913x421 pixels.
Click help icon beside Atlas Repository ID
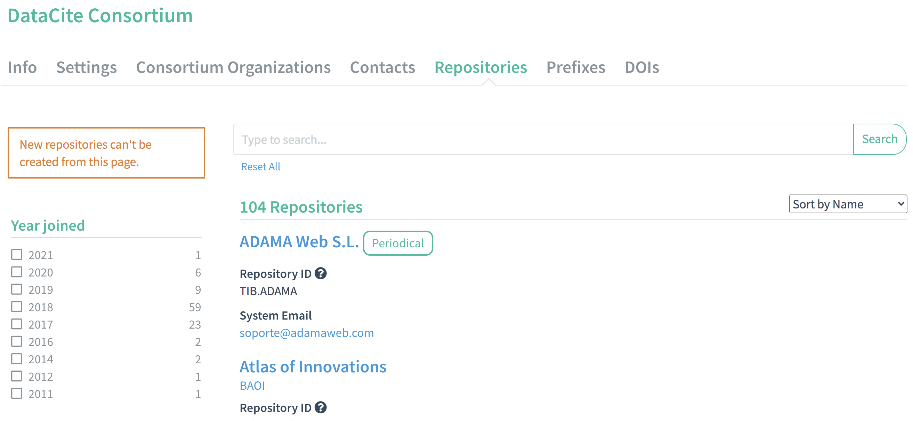pyautogui.click(x=321, y=407)
